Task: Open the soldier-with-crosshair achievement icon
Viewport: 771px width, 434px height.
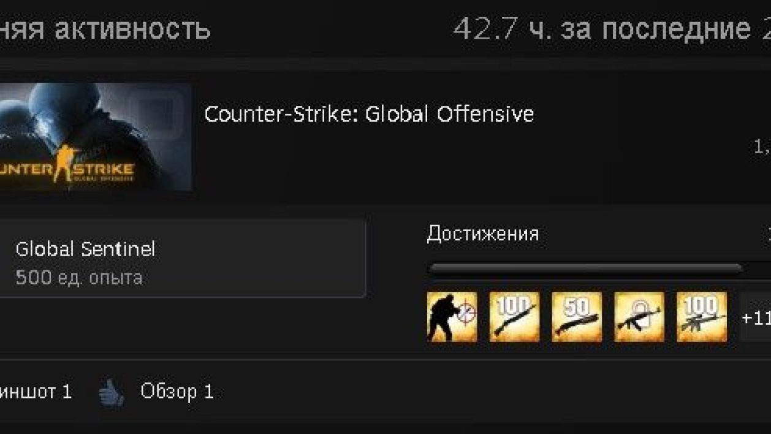Action: (452, 317)
